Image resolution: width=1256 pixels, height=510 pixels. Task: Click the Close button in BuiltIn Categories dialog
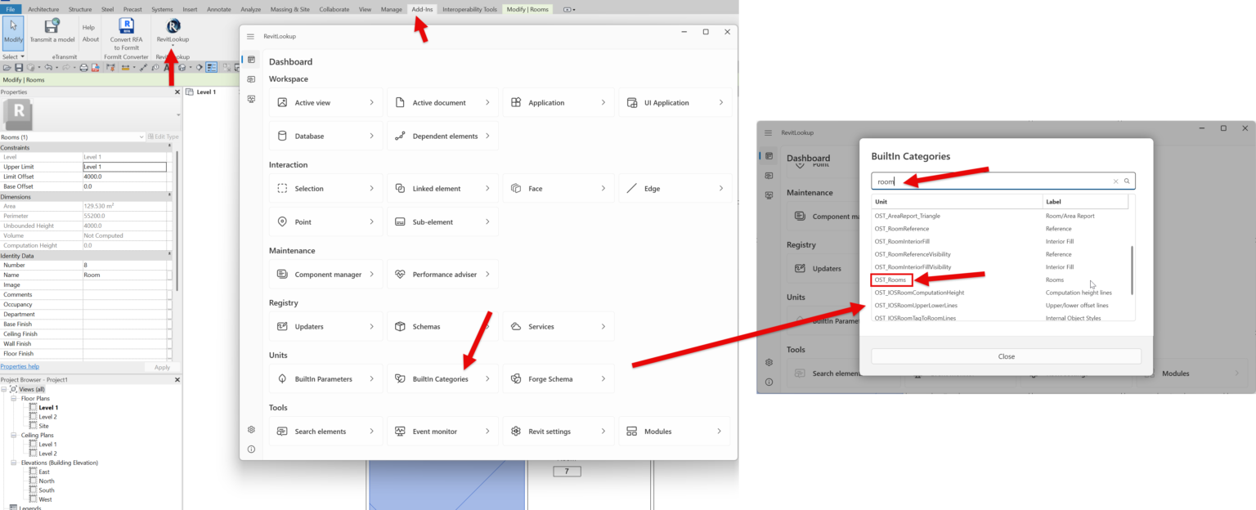point(1006,356)
